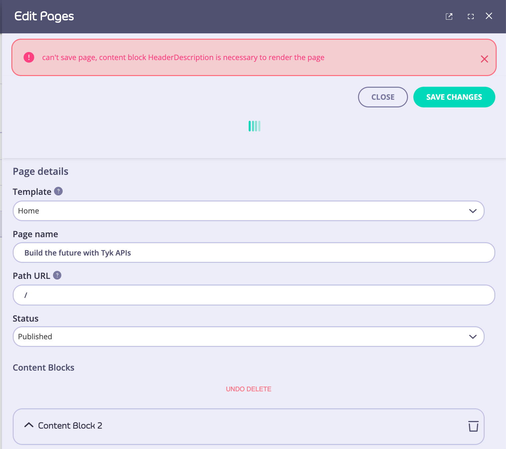Click the Content Blocks section heading
506x449 pixels.
43,367
